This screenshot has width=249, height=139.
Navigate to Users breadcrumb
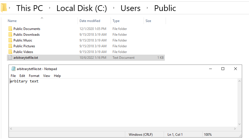click(130, 8)
